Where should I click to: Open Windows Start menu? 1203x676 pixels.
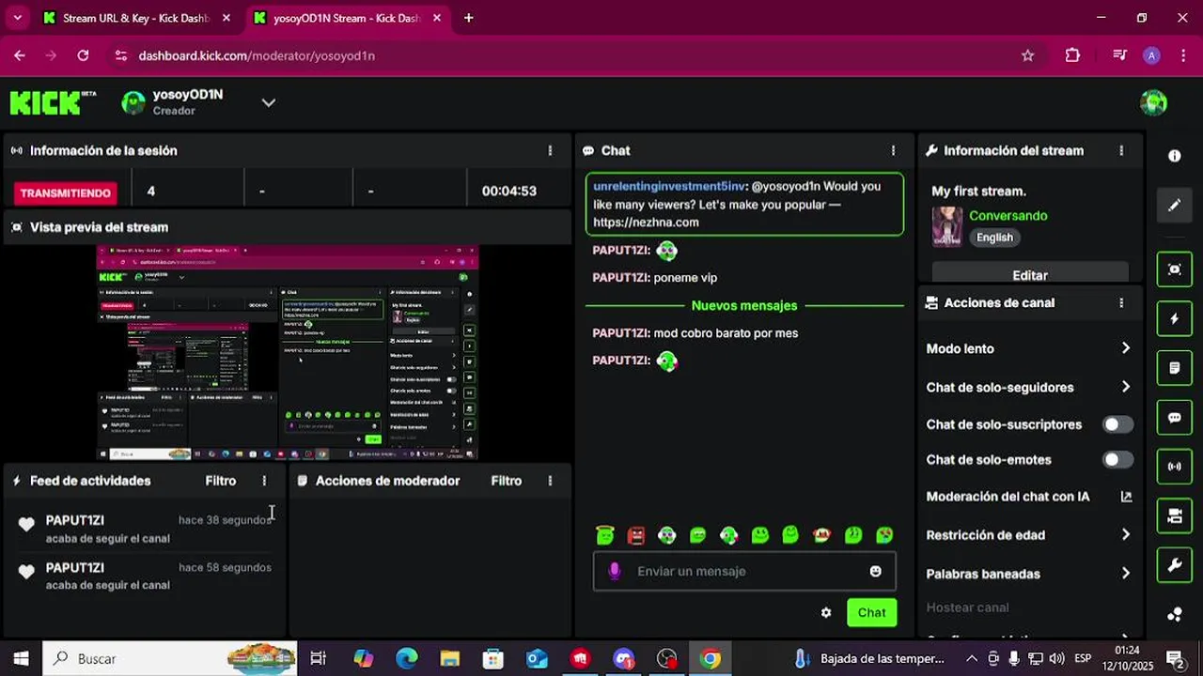point(21,659)
